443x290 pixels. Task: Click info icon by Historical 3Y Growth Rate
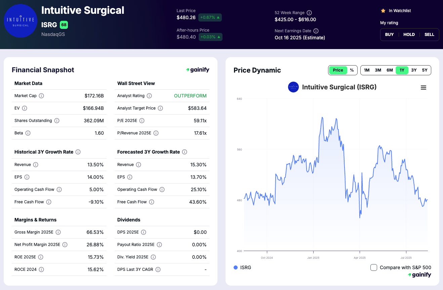point(78,152)
